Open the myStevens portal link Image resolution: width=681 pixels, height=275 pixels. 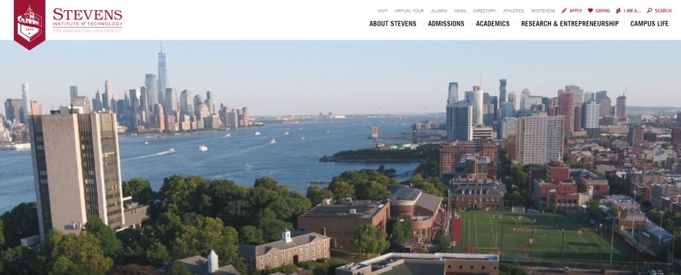point(543,11)
